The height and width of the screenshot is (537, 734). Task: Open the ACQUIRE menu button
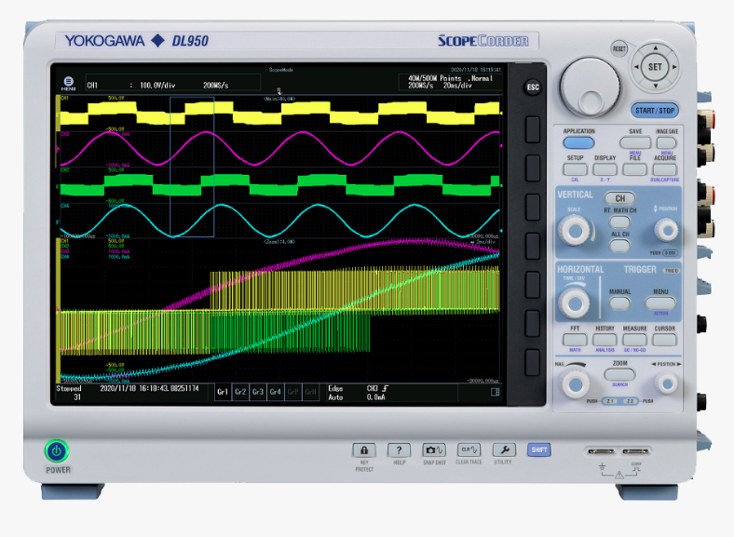coord(665,169)
